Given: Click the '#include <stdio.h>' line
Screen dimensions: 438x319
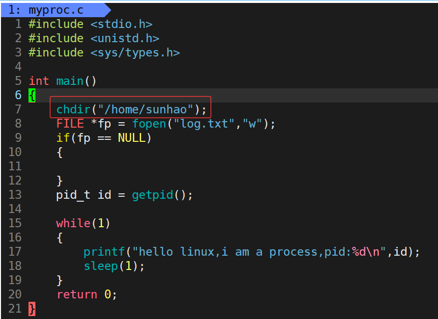Looking at the screenshot, I should coord(90,24).
